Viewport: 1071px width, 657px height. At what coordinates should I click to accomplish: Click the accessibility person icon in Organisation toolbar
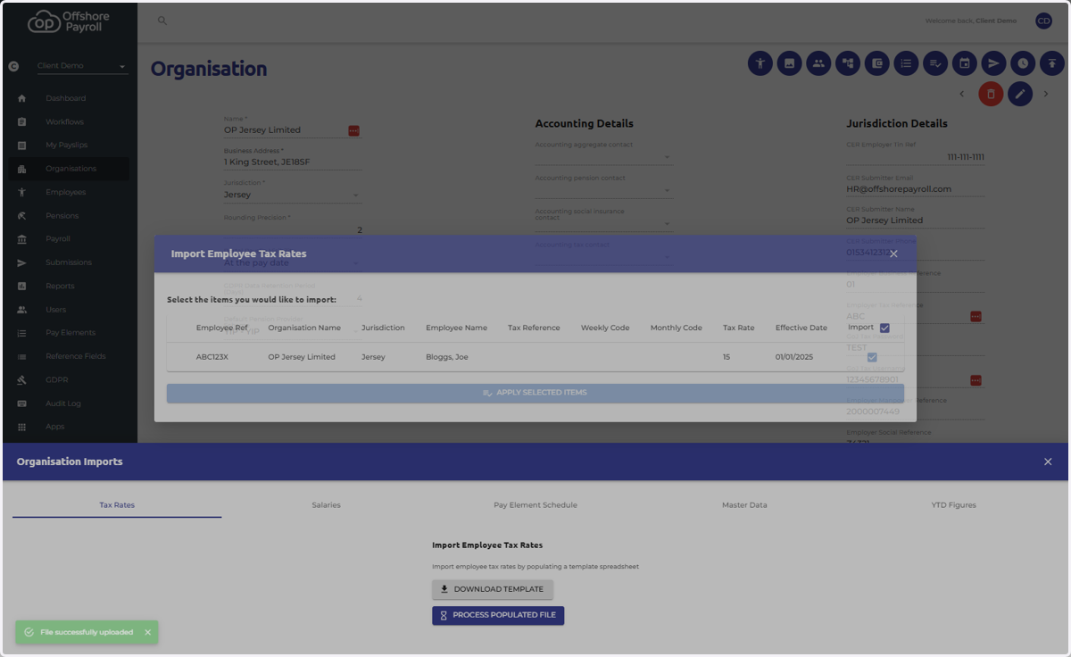point(760,63)
